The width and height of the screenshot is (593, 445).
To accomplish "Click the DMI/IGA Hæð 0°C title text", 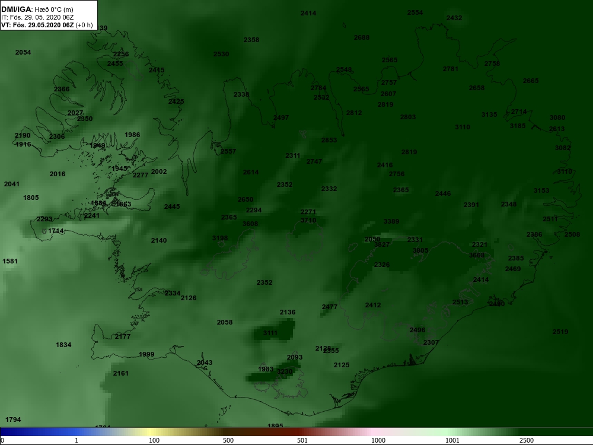I will (37, 9).
